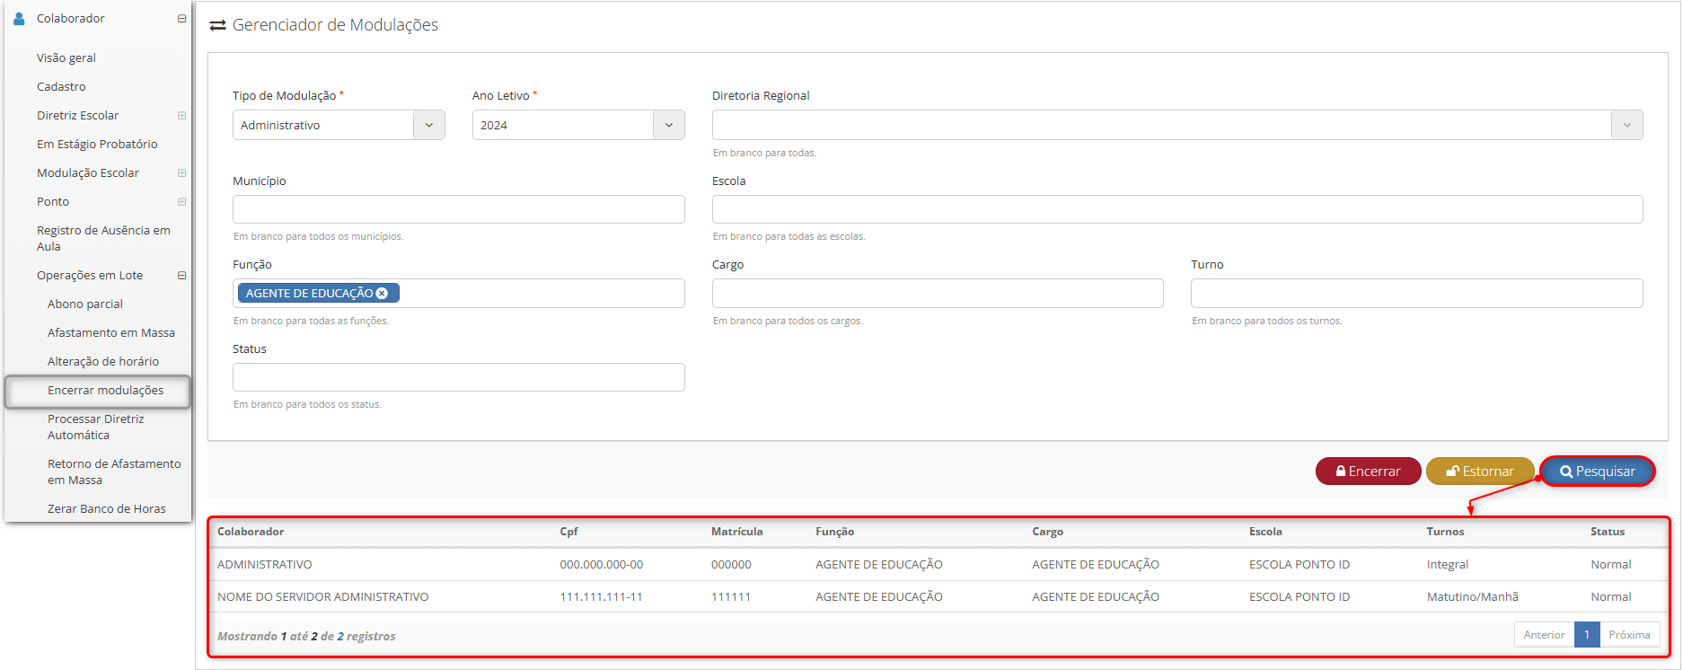Select NOME DO SERVIDOR ADMINISTRATIVO row
The height and width of the screenshot is (670, 1683).
coord(938,596)
